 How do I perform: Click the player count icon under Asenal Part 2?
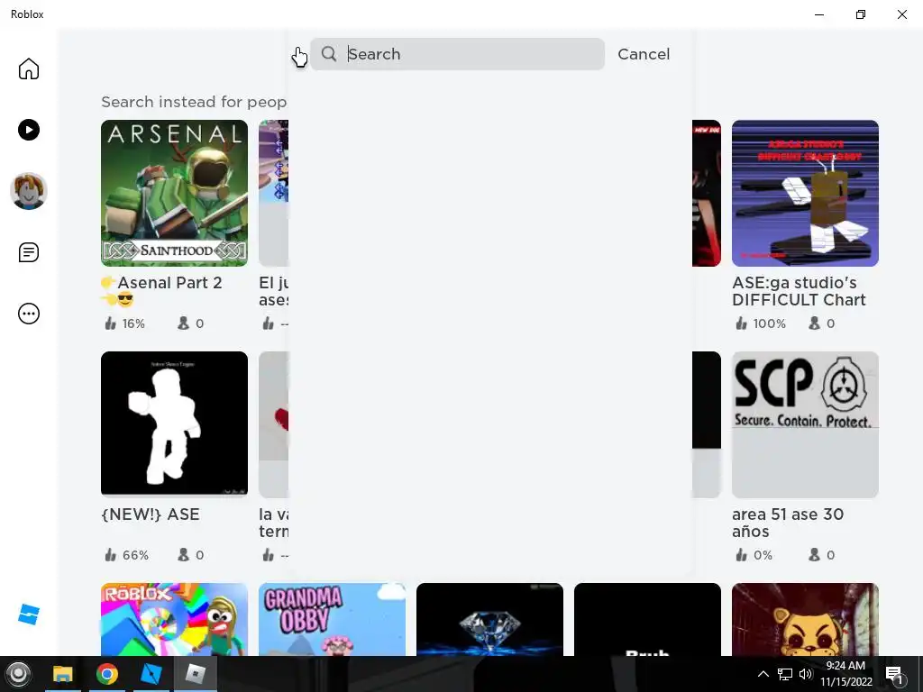(183, 323)
